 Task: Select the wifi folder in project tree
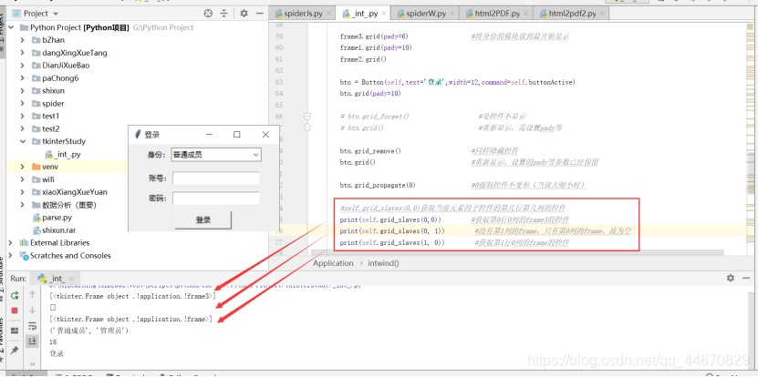pos(43,179)
